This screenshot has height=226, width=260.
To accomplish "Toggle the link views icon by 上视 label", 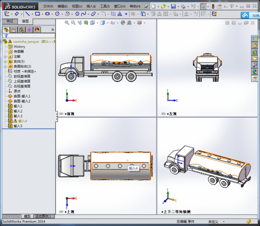I will coord(61,211).
